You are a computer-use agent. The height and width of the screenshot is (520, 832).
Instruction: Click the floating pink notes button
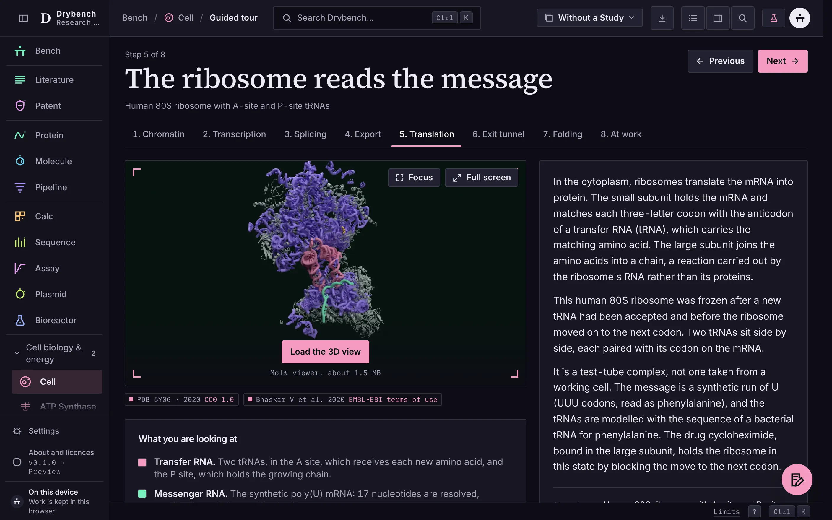pyautogui.click(x=797, y=480)
